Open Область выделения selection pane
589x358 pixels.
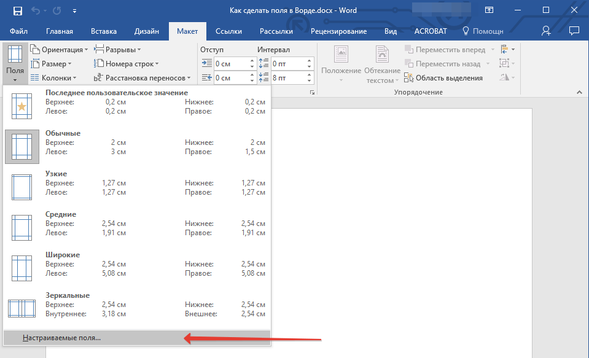click(x=443, y=78)
